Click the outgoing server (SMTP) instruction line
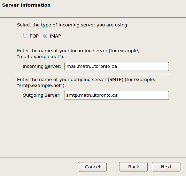This screenshot has height=176, width=186. pyautogui.click(x=86, y=80)
